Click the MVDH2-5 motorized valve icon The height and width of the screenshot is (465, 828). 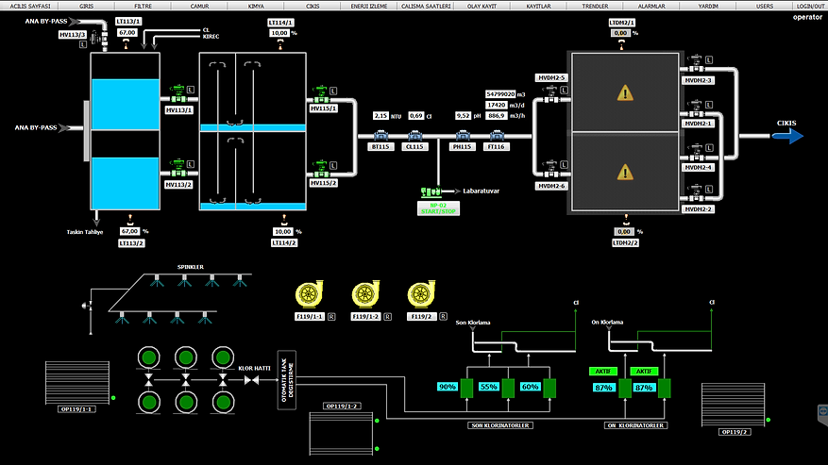[549, 92]
